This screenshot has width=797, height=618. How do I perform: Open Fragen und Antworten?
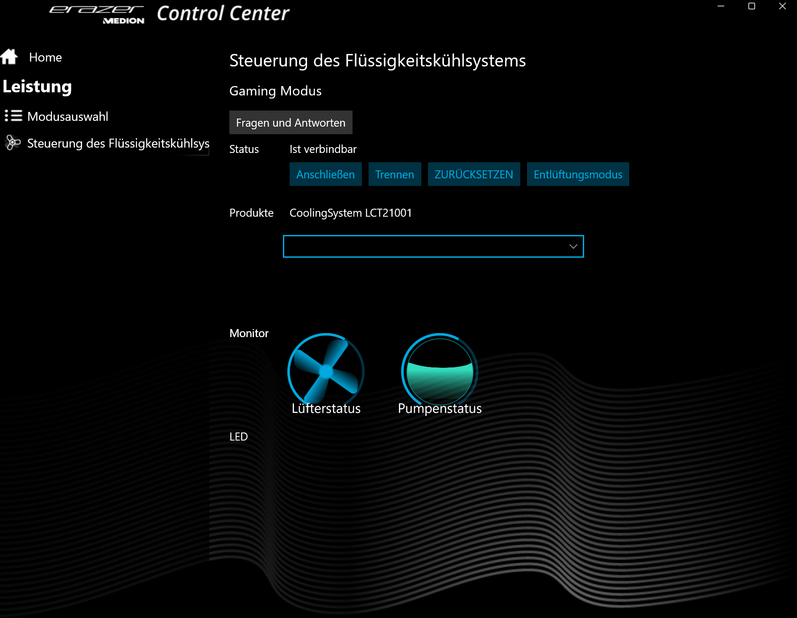pyautogui.click(x=291, y=122)
